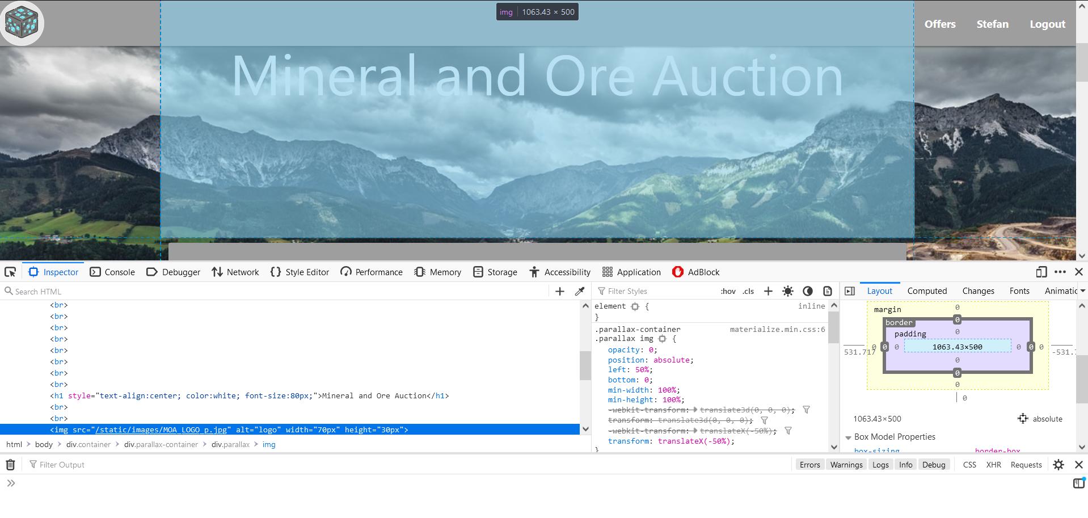
Task: Open the Application panel
Action: [x=631, y=272]
